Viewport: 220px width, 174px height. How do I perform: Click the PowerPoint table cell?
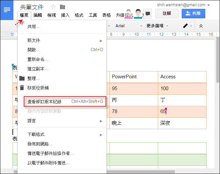click(134, 77)
